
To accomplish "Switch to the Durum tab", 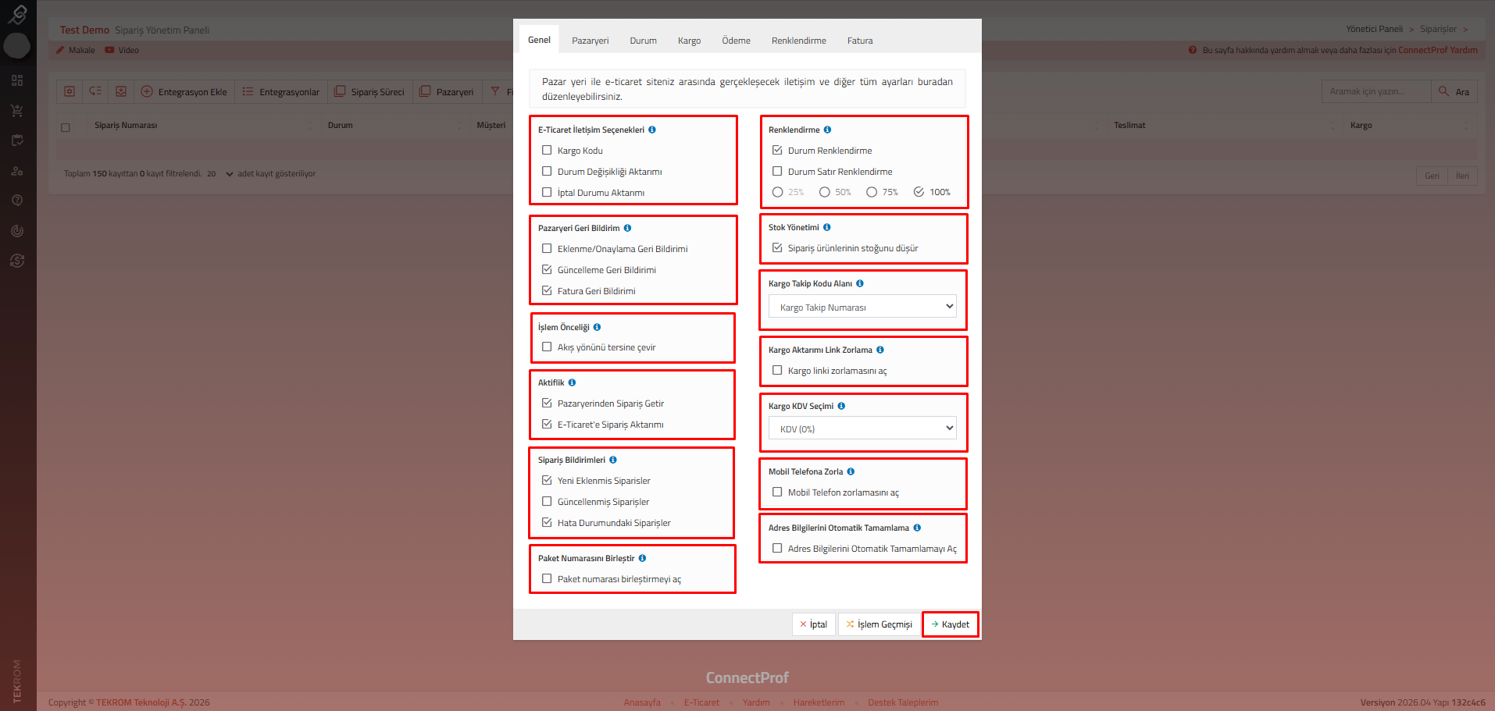I will [643, 41].
